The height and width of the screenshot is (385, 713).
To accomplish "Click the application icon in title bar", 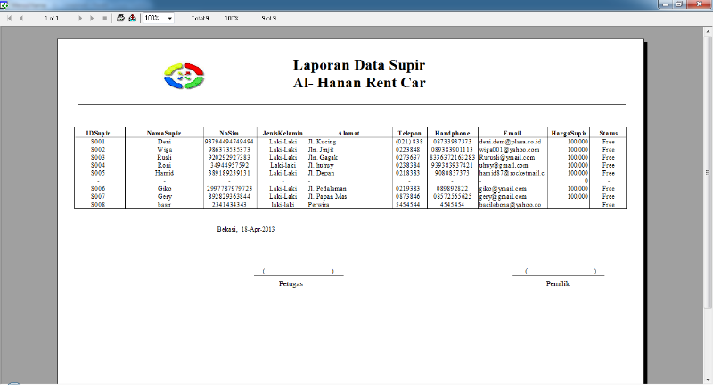I will (x=4, y=4).
